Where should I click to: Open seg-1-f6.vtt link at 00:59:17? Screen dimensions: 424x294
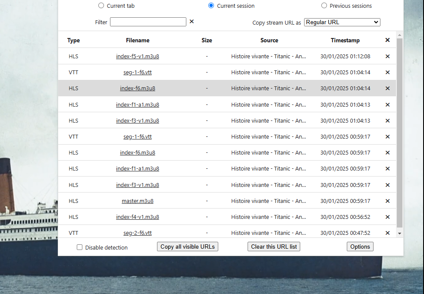138,136
